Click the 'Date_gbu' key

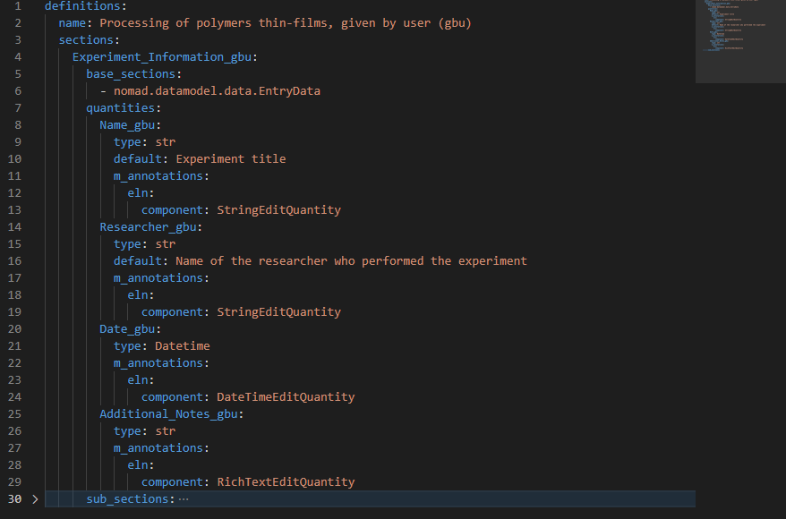pyautogui.click(x=127, y=329)
